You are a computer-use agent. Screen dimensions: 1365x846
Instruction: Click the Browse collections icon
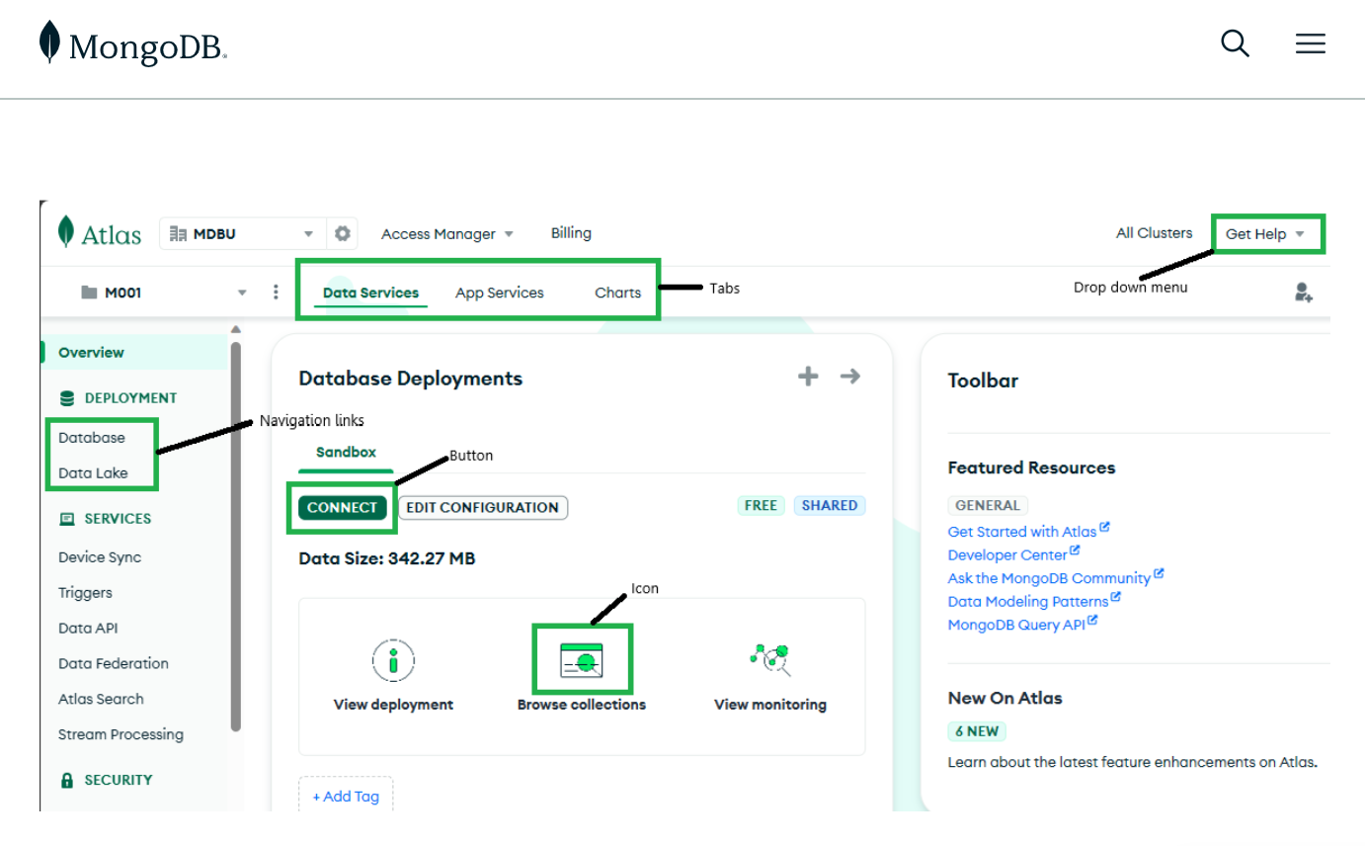(582, 659)
